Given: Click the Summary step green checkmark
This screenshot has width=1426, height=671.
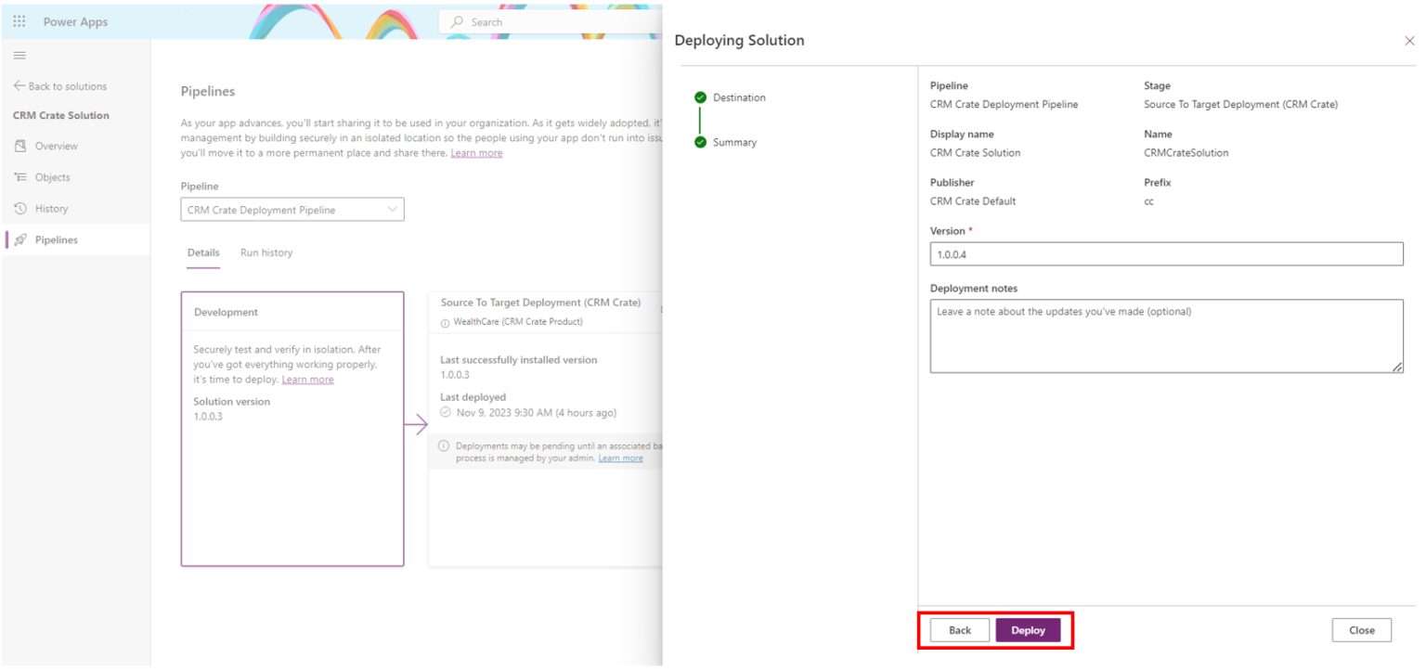Looking at the screenshot, I should tap(700, 142).
